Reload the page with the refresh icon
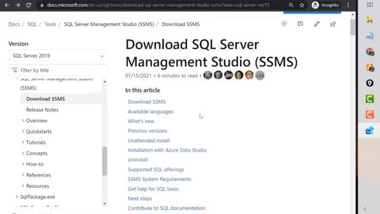The height and width of the screenshot is (214, 380). [28, 5]
